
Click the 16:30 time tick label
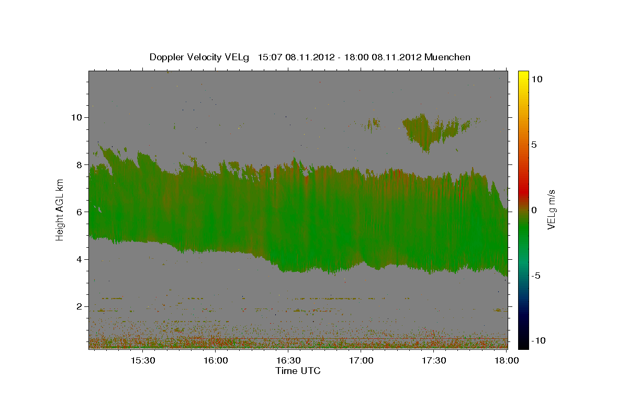tap(288, 360)
